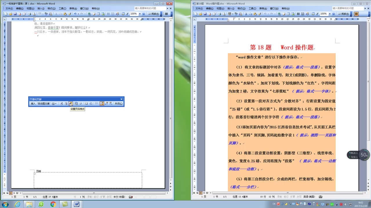Click Format Painter brush in left Word window

click(x=70, y=14)
